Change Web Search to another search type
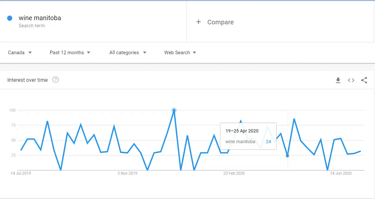 click(180, 52)
